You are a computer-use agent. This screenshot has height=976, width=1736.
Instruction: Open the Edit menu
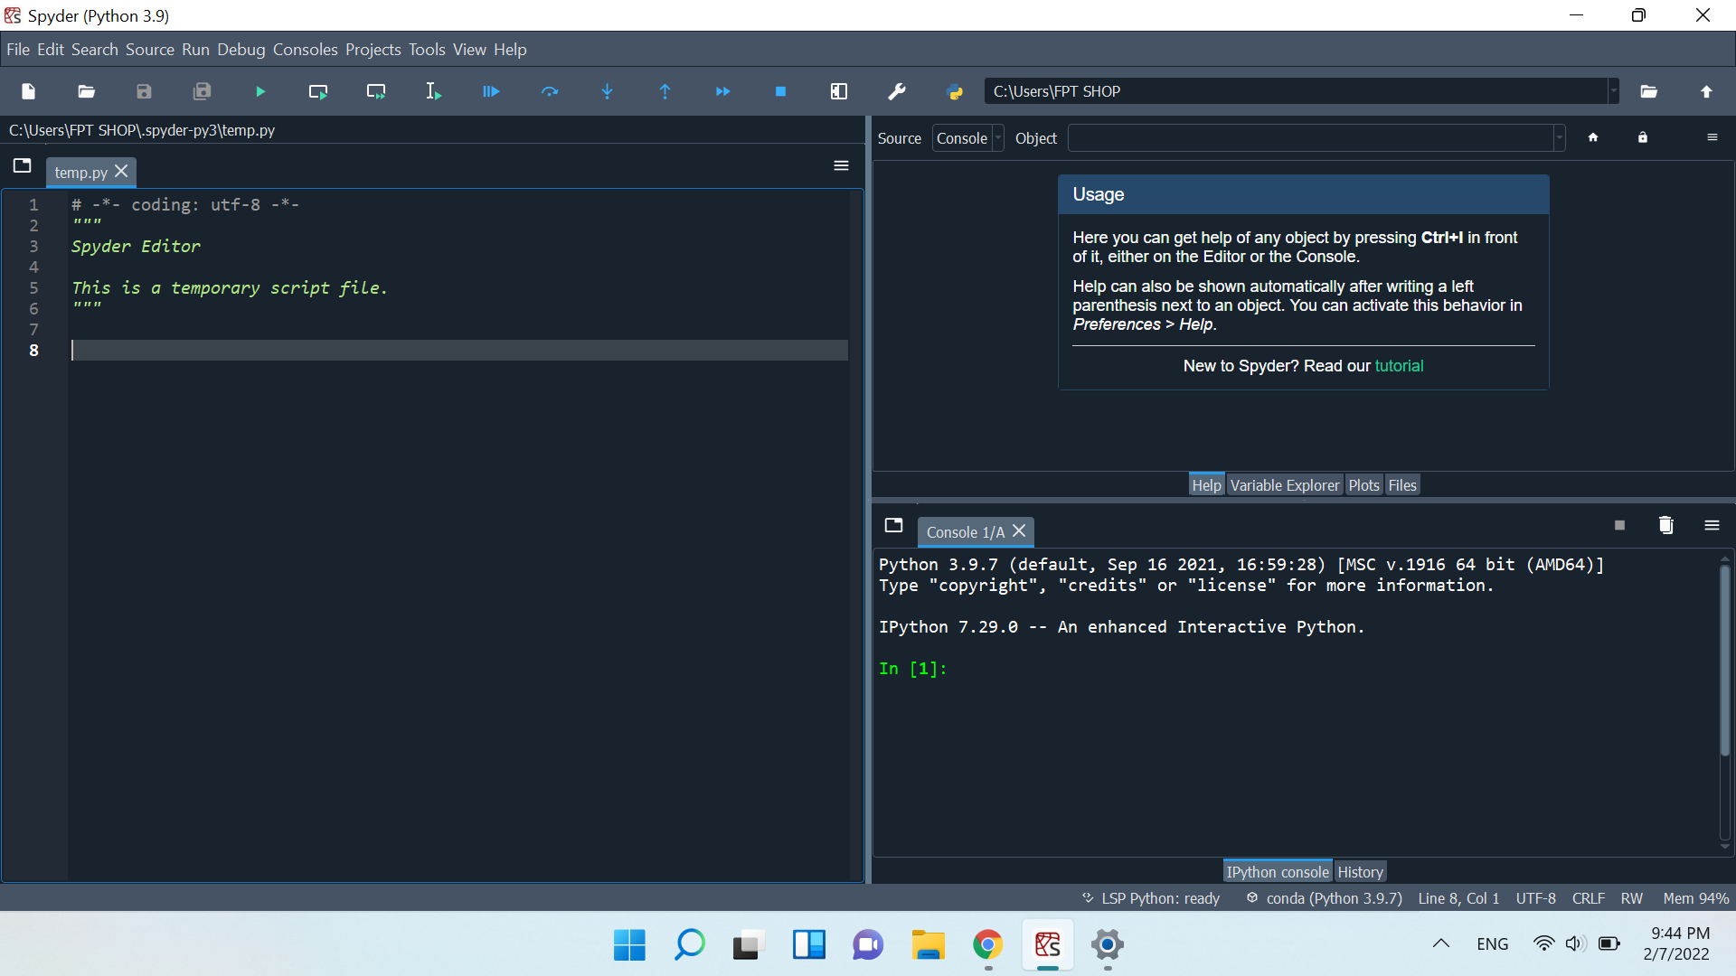click(x=51, y=50)
